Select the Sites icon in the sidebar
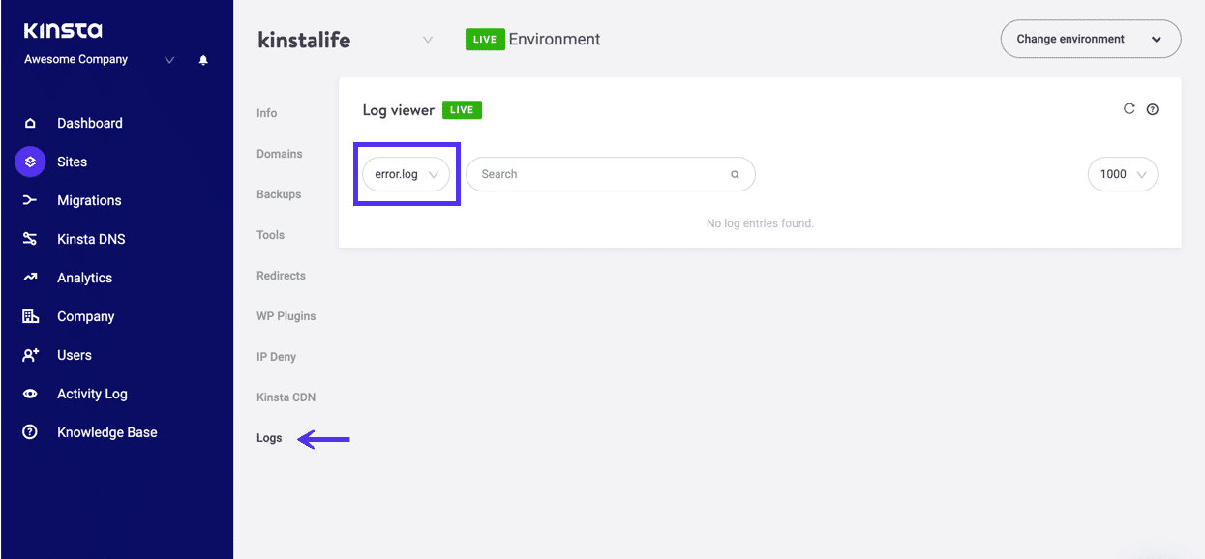The width and height of the screenshot is (1205, 559). pyautogui.click(x=29, y=162)
